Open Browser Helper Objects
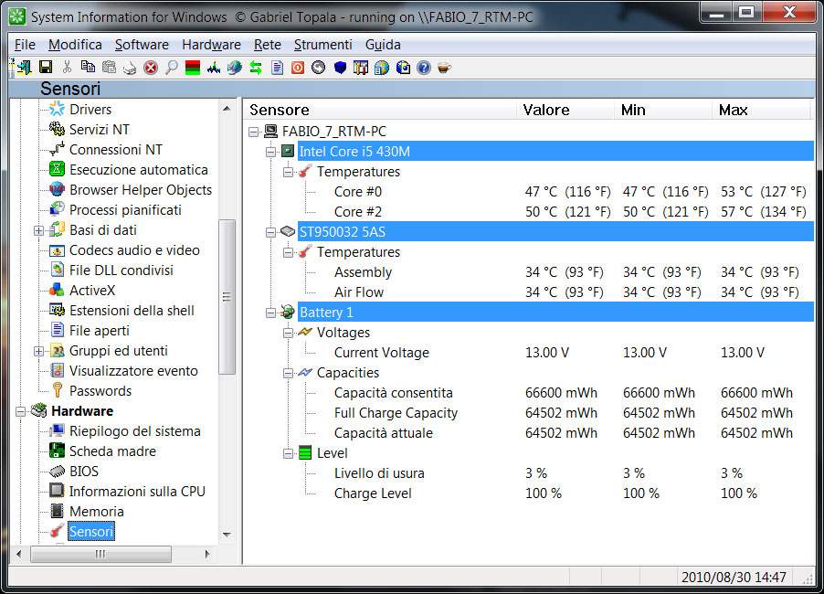Viewport: 824px width, 594px height. [141, 190]
